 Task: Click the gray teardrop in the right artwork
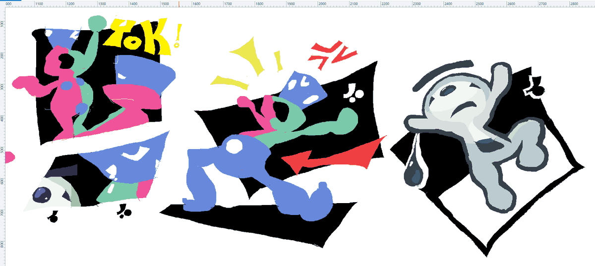[413, 172]
